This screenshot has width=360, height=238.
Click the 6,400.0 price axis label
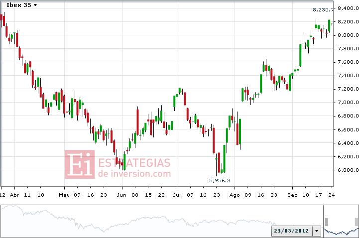point(348,143)
